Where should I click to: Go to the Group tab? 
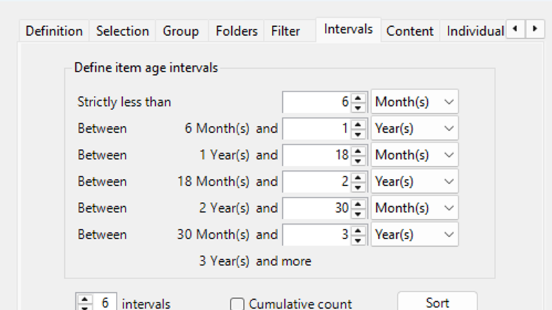[x=181, y=31]
